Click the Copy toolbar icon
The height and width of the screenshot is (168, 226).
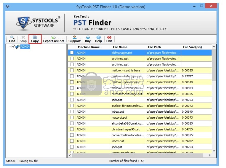[35, 39]
